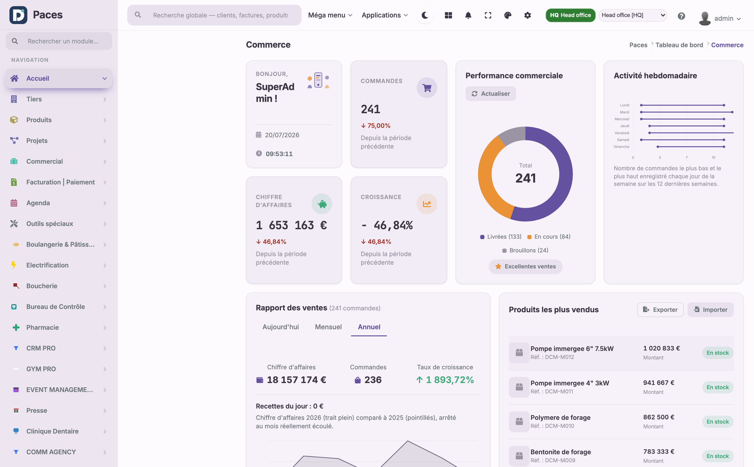Expand the CRM PRO submenu chevron

coord(105,348)
